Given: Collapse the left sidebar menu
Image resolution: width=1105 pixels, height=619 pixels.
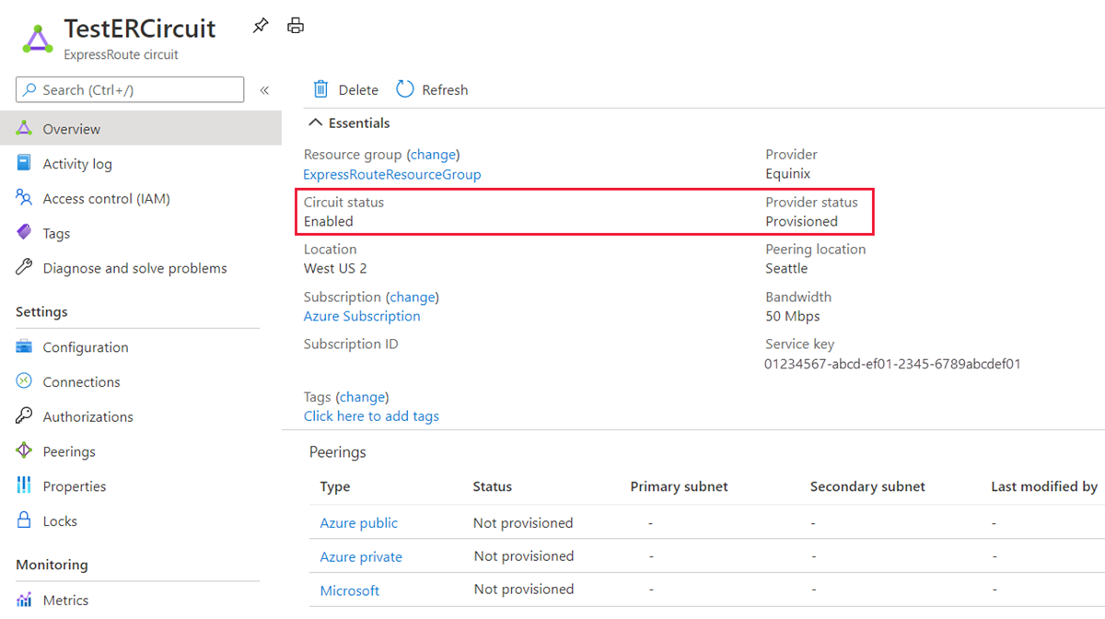Looking at the screenshot, I should coord(264,89).
